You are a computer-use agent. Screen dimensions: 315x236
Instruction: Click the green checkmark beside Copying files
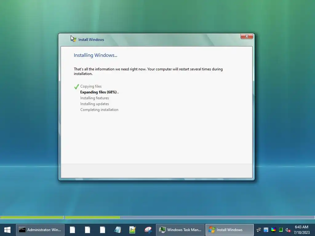point(76,86)
